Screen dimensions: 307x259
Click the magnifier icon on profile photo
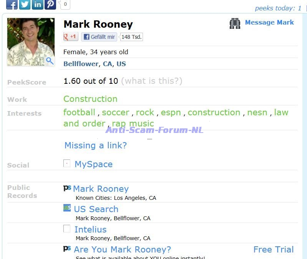(49, 61)
